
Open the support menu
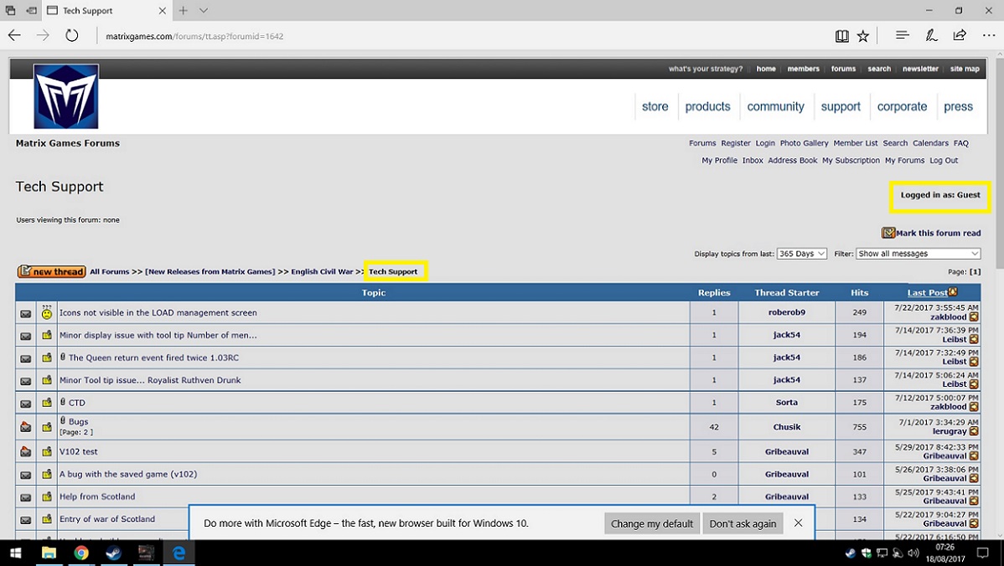coord(841,107)
